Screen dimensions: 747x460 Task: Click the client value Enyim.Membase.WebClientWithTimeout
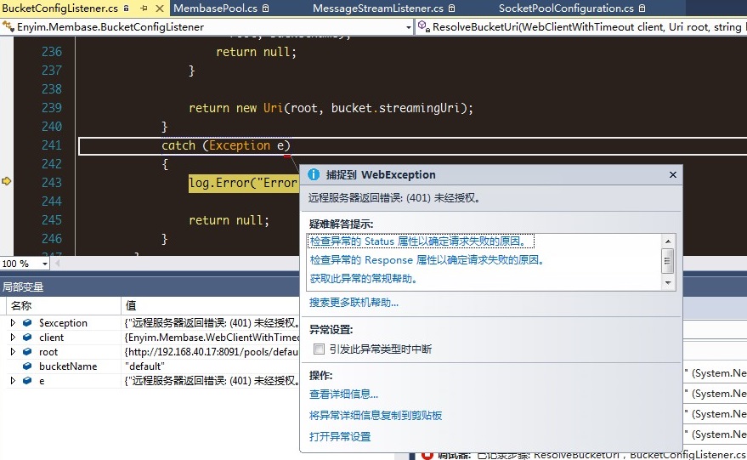click(x=212, y=338)
